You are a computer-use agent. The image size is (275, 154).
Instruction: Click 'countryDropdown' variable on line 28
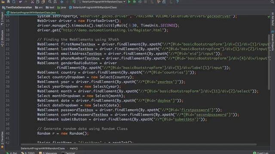click(68, 77)
